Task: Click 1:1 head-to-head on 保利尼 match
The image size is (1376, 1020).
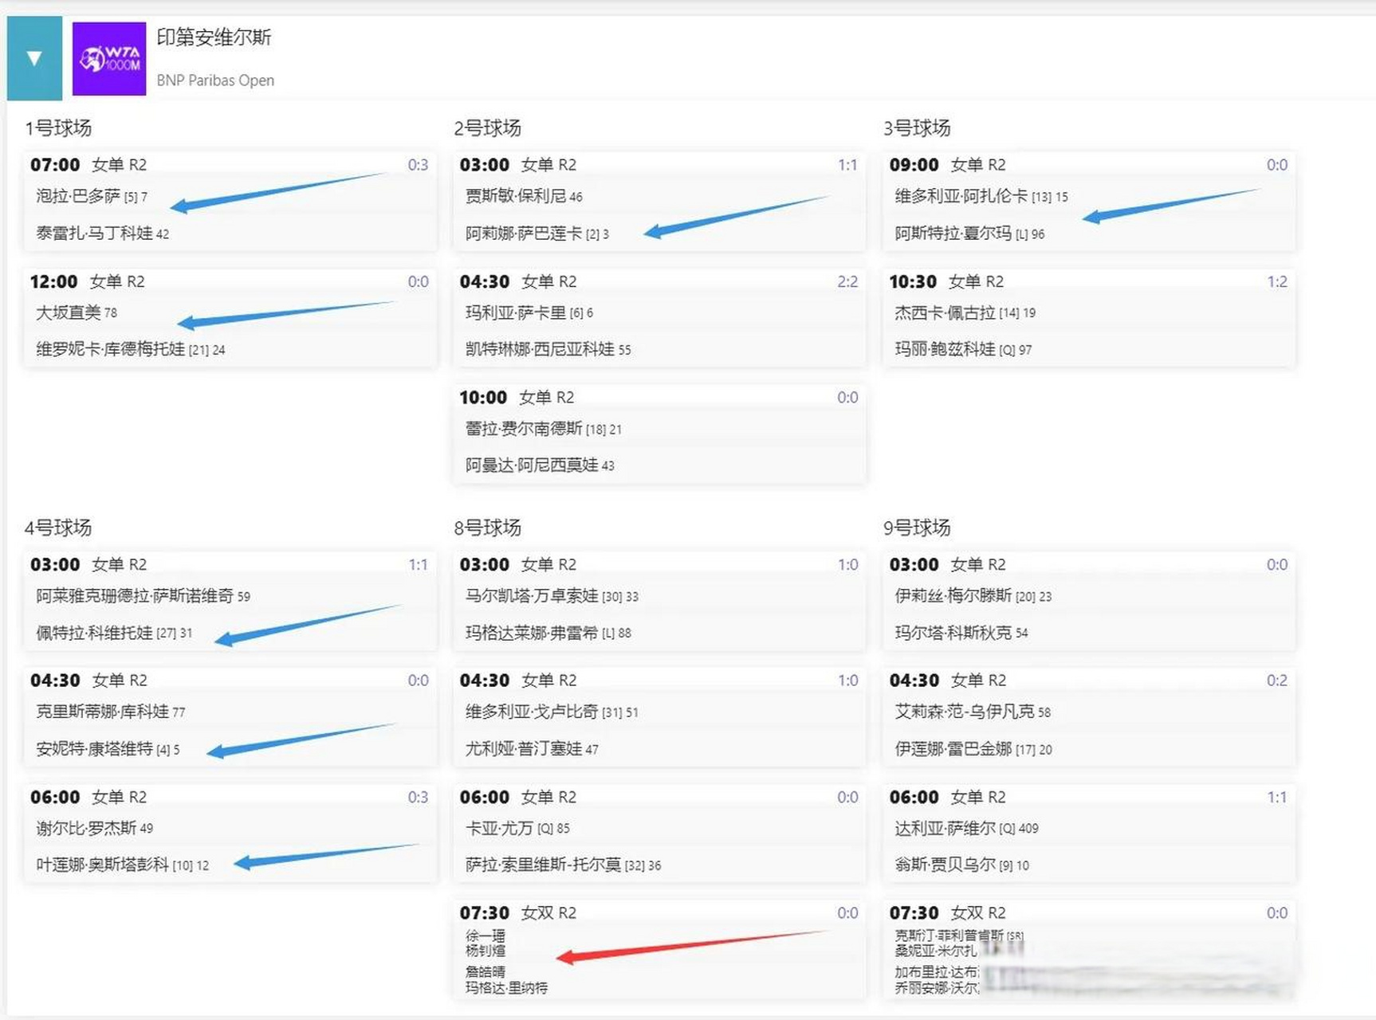Action: (847, 165)
